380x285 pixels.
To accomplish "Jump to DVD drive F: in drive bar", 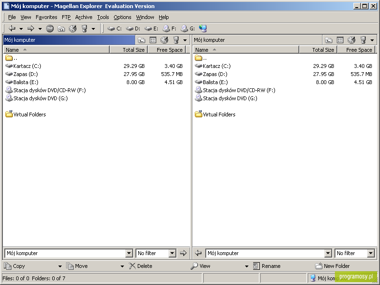I will (169, 28).
